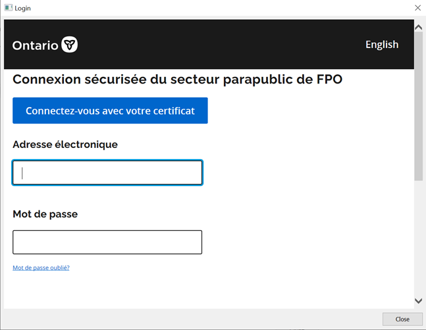Click the Ontario wordmark text in header
This screenshot has height=330, width=426.
coord(36,45)
